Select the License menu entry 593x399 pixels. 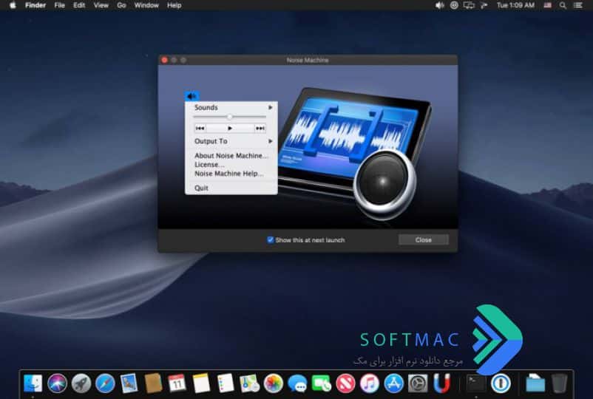click(x=209, y=165)
